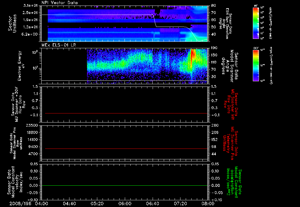Click the 1.2e+01 sector tick label
300x207 pixels.
[x=30, y=27]
